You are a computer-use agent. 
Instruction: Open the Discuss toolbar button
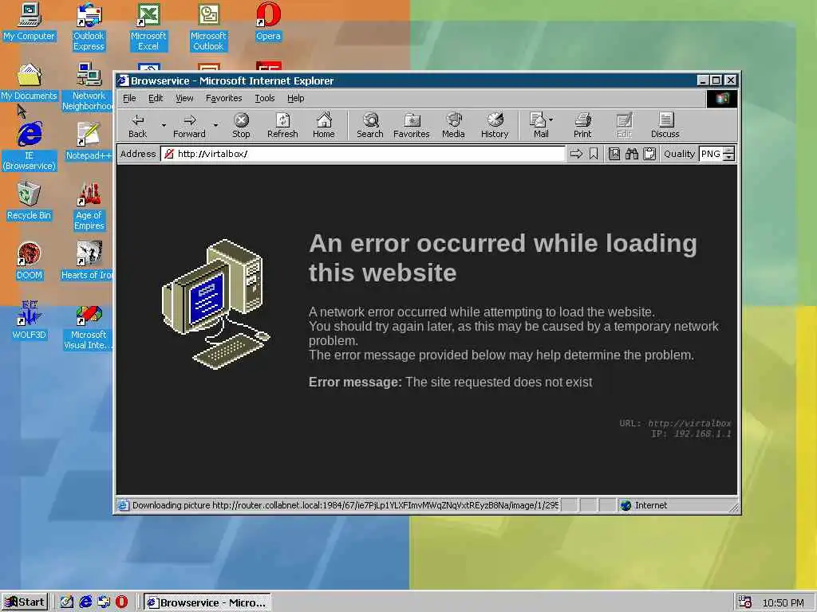pyautogui.click(x=665, y=126)
